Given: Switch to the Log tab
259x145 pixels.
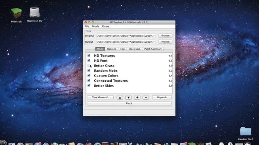Looking at the screenshot, I should click(x=122, y=49).
